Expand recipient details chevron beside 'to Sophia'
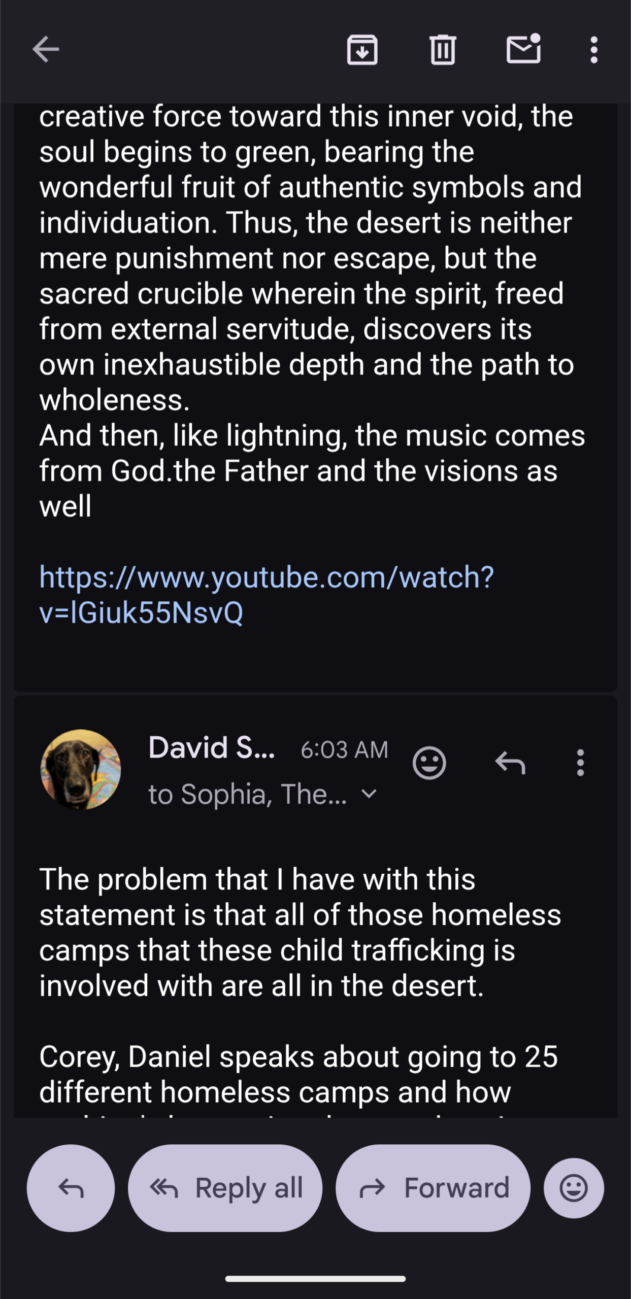Image resolution: width=631 pixels, height=1299 pixels. click(369, 794)
